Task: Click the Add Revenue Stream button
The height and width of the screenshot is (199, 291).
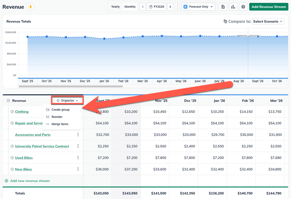Action: [x=269, y=7]
